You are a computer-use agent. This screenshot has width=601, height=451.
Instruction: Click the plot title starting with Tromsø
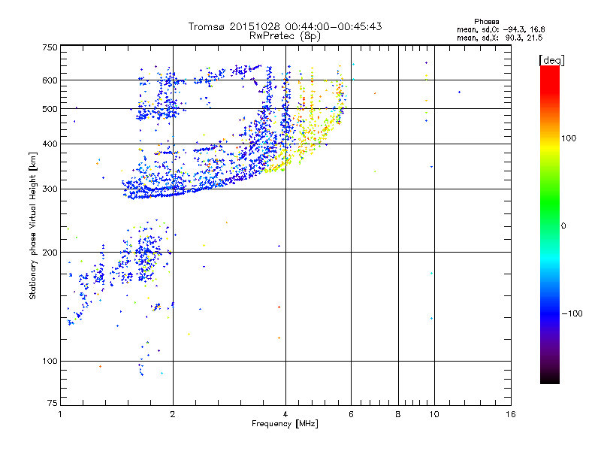(x=285, y=26)
